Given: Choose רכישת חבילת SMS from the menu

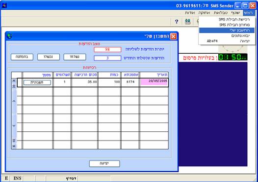Looking at the screenshot, I should [227, 20].
